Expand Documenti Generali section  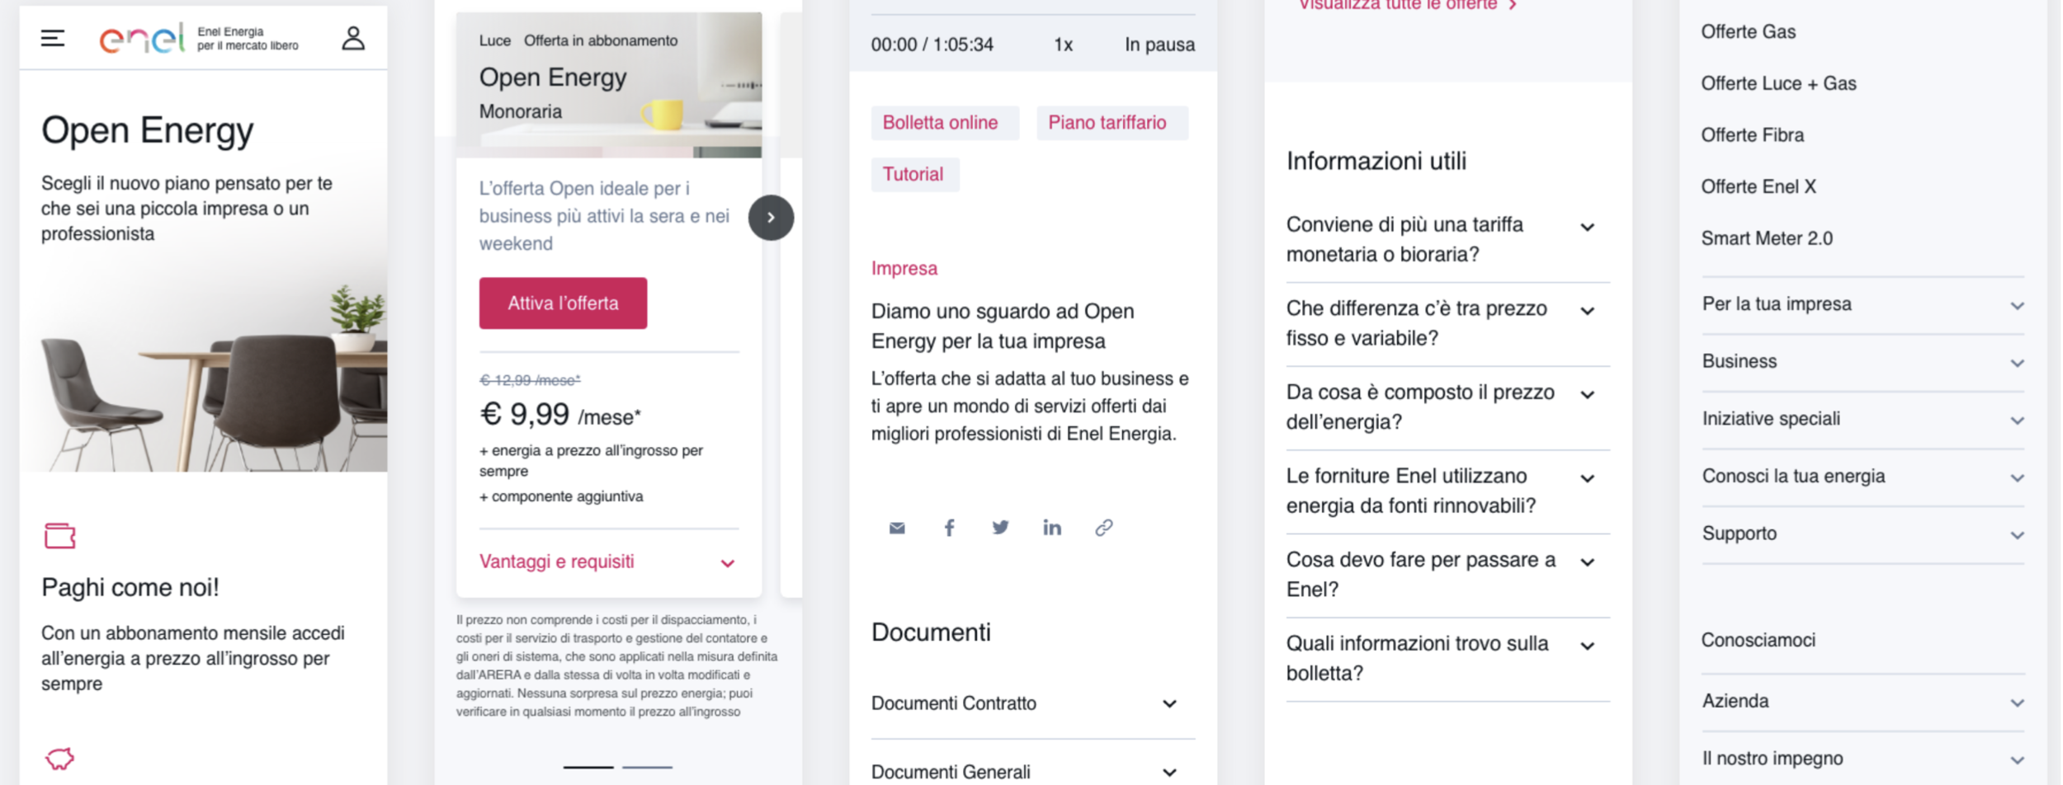(x=1032, y=773)
